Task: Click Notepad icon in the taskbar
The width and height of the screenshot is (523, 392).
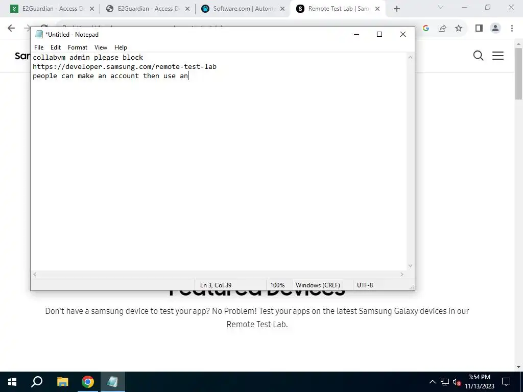Action: [x=112, y=382]
